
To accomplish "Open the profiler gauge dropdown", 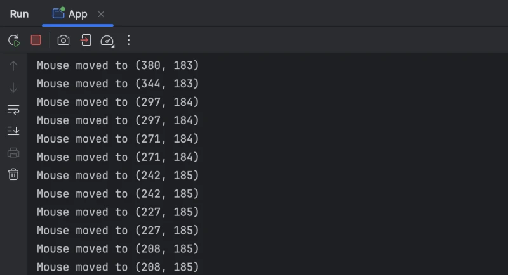I will point(107,41).
